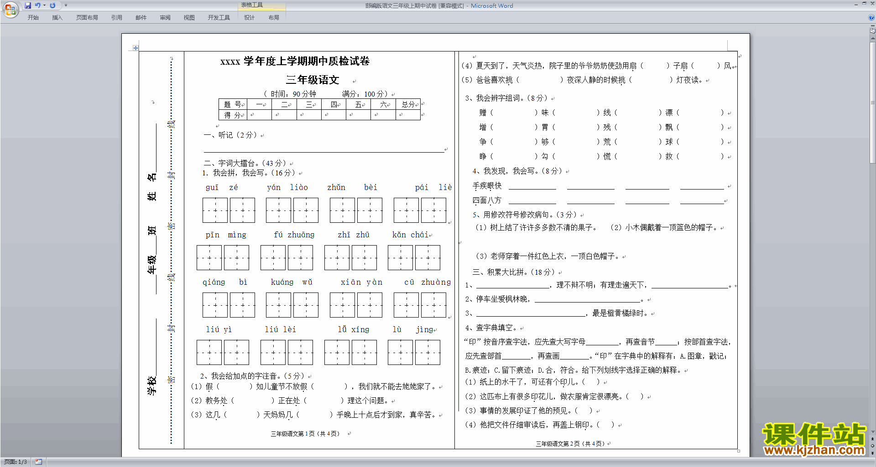Click the pinyin text fú zhuāng
Image resolution: width=876 pixels, height=467 pixels.
(x=294, y=235)
